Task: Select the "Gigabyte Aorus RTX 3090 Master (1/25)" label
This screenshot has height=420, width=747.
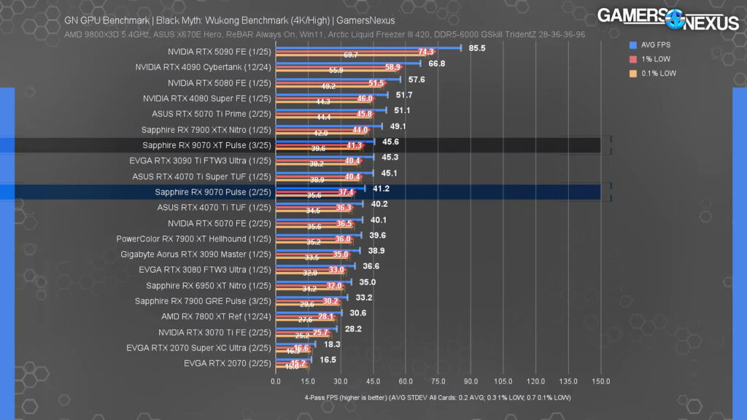Action: tap(196, 254)
